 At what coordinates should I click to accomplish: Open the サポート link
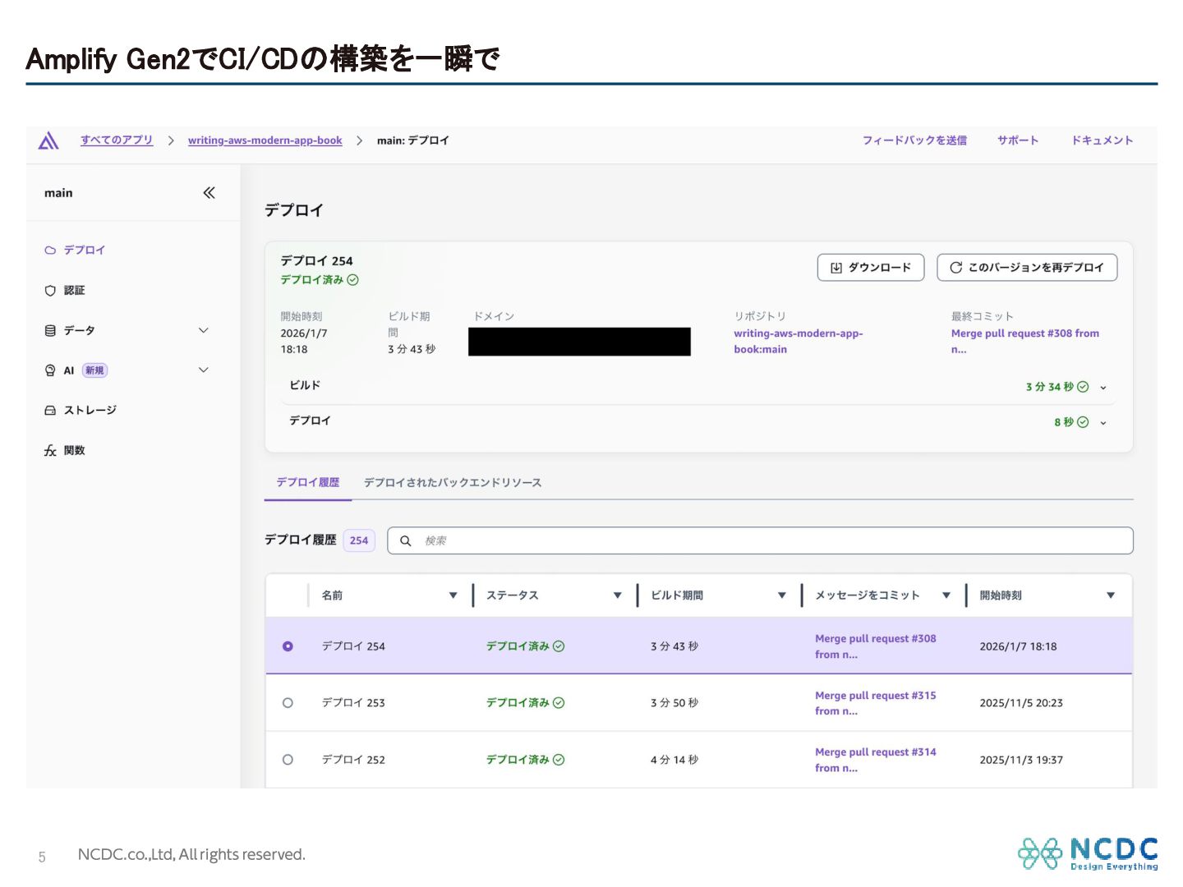1018,140
